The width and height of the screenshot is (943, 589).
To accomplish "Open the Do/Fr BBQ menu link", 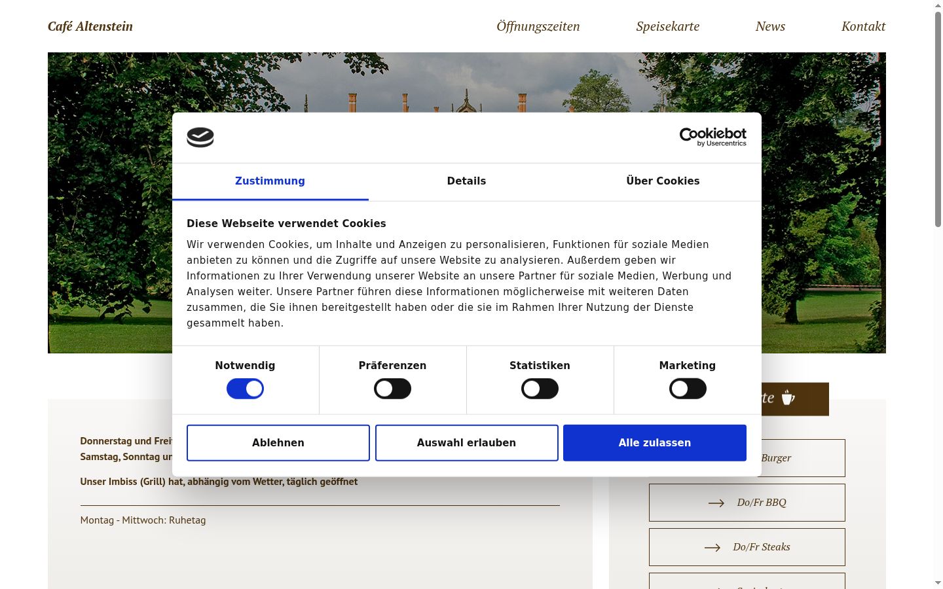I will point(747,503).
